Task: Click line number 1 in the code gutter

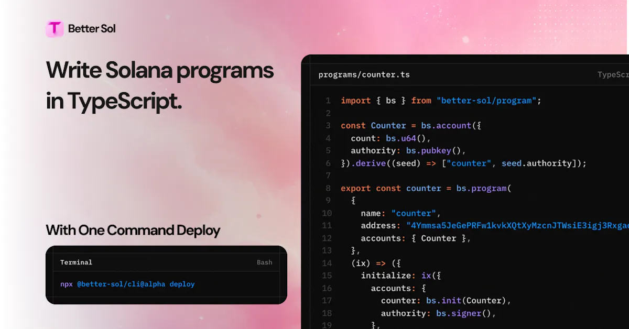Action: pyautogui.click(x=328, y=100)
